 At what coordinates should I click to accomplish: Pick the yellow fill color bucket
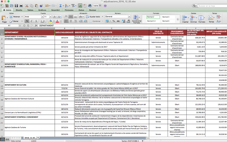[x=51, y=21]
